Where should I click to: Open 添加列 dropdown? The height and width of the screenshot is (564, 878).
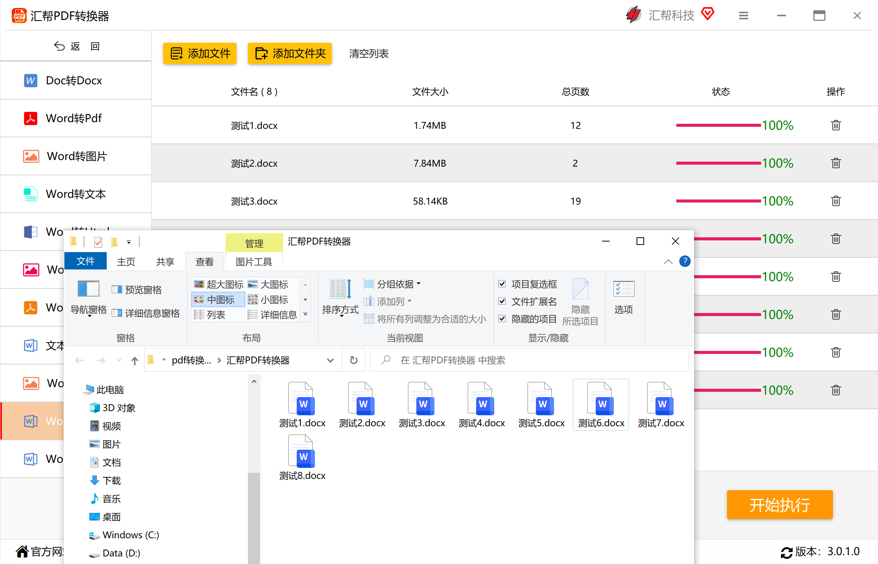click(x=388, y=301)
